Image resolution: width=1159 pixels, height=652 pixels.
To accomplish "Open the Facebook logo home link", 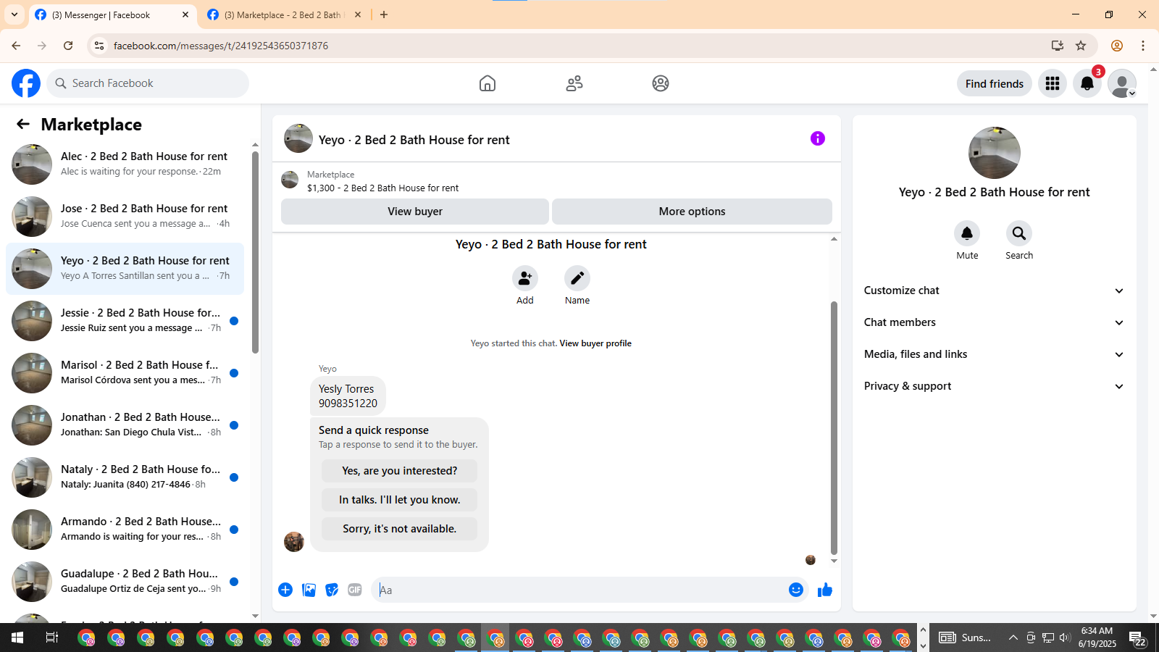I will point(26,83).
